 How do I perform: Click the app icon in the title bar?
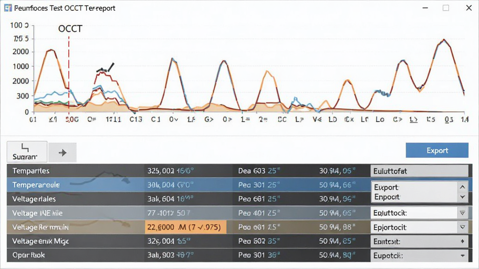tap(8, 8)
